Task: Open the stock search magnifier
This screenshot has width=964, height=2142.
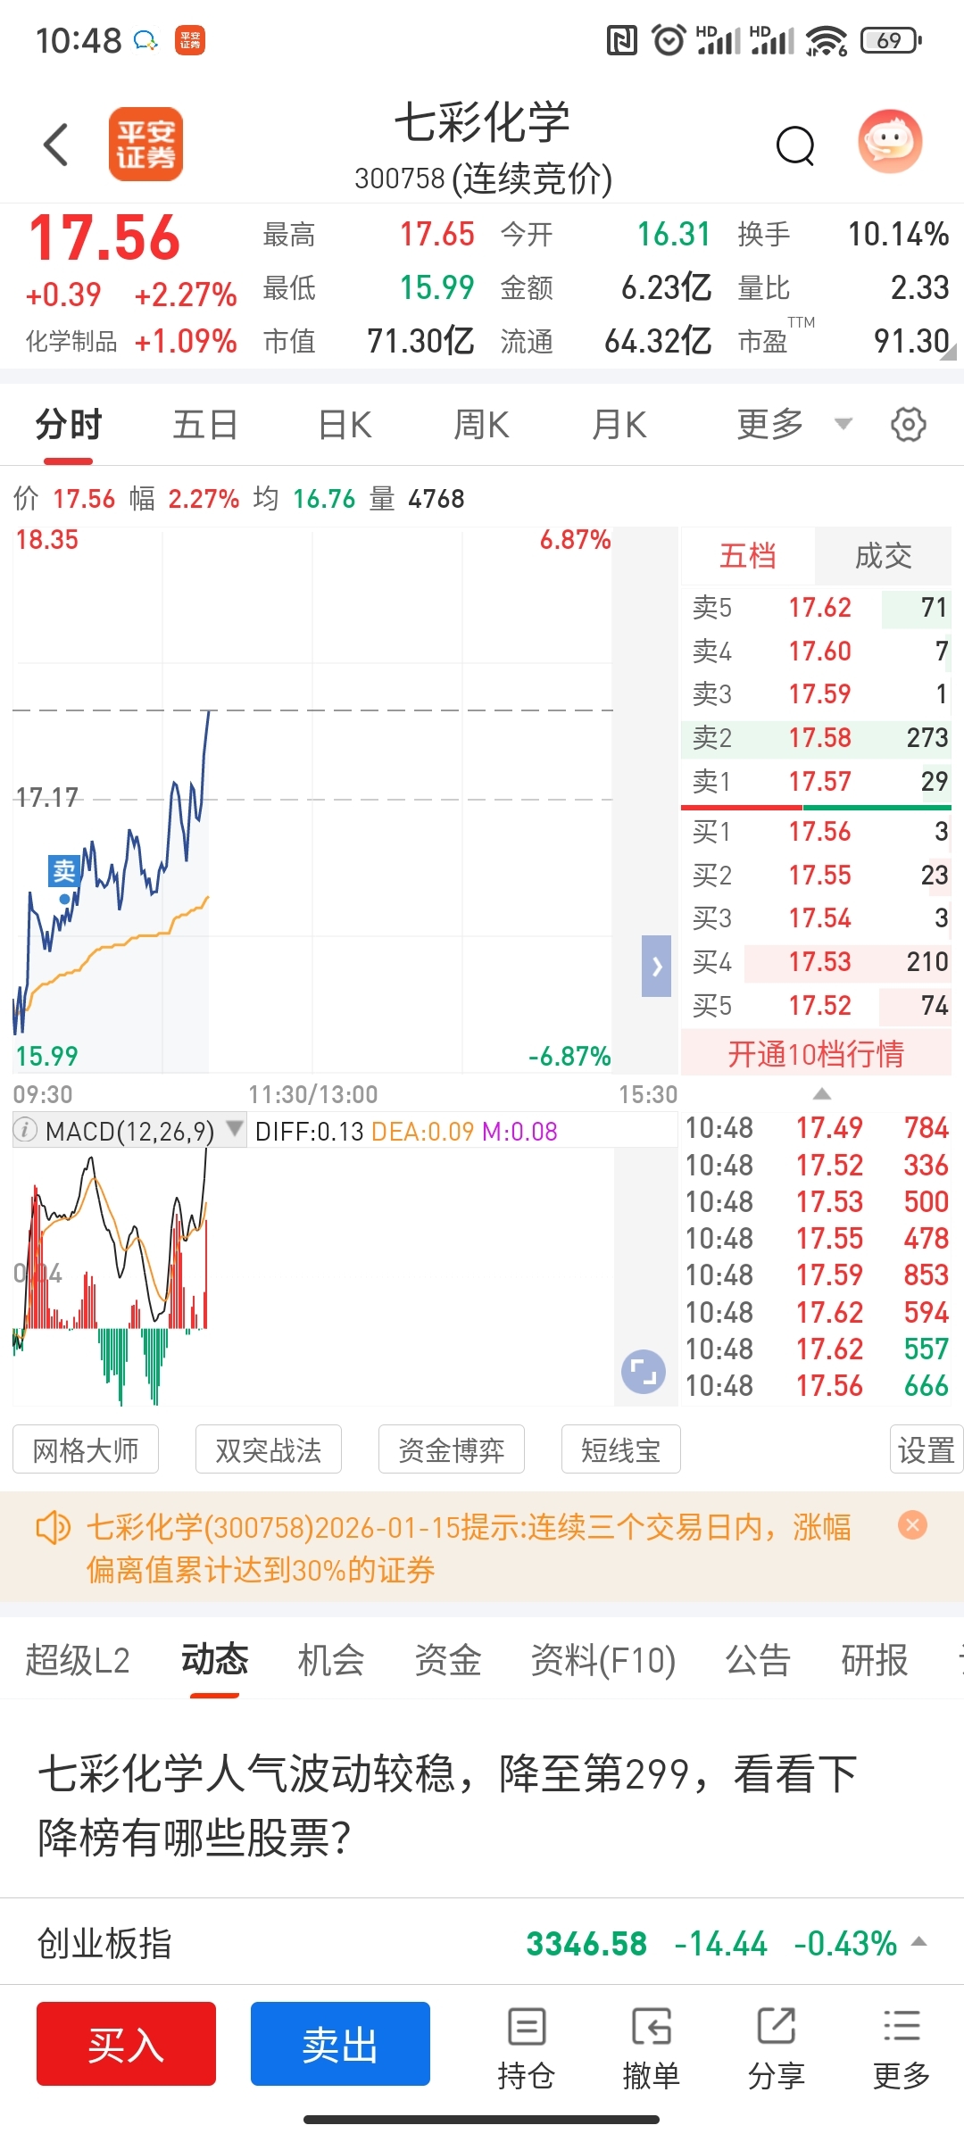Action: pyautogui.click(x=795, y=145)
